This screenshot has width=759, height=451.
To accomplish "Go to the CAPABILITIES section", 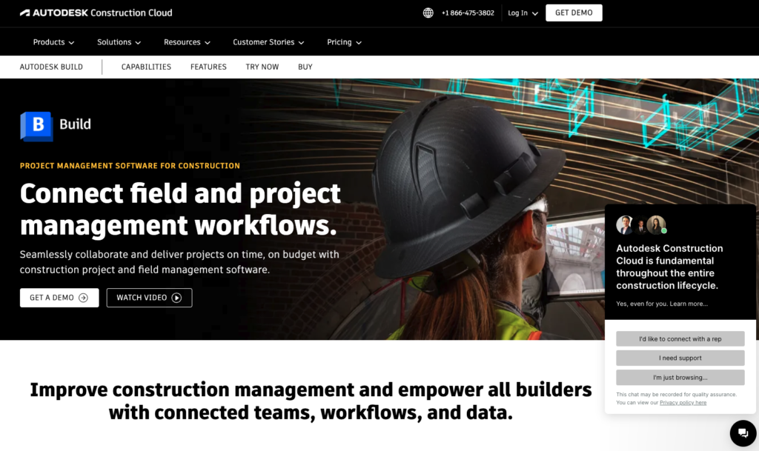I will pos(146,67).
